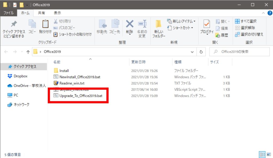Refresh the Office2019 folder view
This screenshot has width=273, height=158.
[201, 52]
